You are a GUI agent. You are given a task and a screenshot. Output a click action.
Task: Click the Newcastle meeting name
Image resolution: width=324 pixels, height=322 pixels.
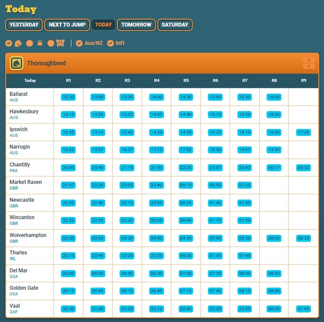click(x=22, y=200)
